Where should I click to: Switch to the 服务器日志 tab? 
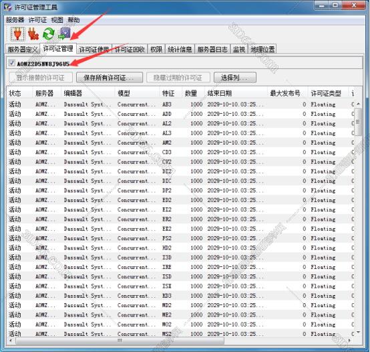212,49
